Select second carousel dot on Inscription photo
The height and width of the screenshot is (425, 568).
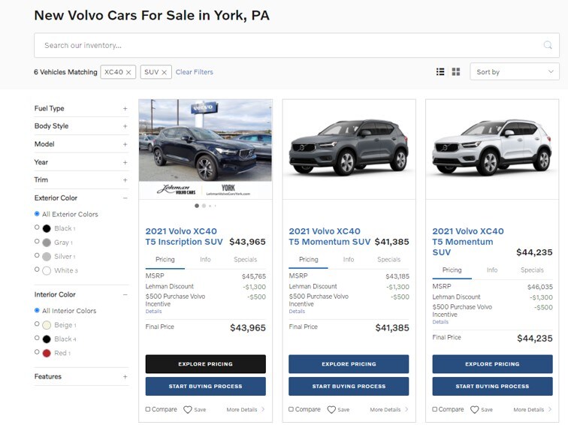(204, 206)
